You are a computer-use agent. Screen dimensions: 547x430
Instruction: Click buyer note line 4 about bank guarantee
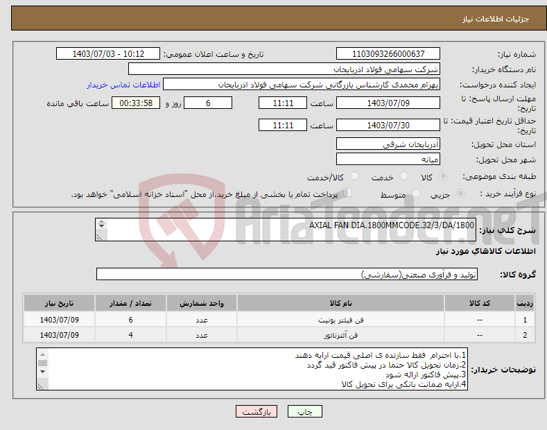tap(403, 384)
